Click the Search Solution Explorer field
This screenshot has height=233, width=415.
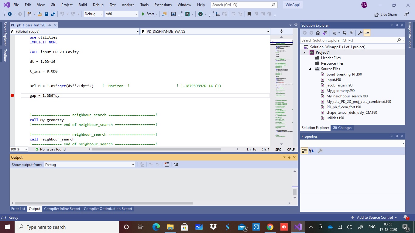[x=353, y=40]
